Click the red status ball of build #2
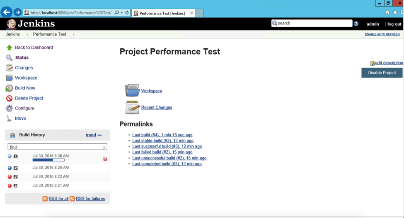404x218 pixels. 10,177
